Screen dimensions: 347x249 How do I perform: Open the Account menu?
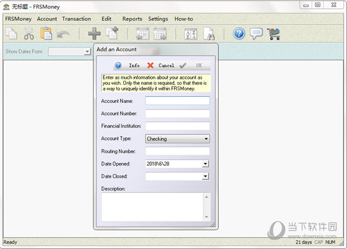pos(47,19)
